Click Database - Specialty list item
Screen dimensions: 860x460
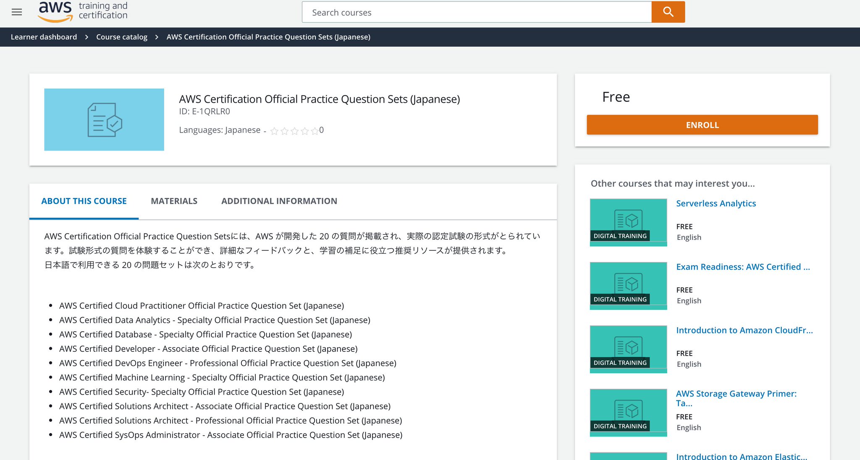[205, 334]
